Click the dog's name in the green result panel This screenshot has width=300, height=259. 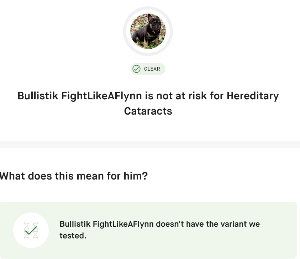pyautogui.click(x=107, y=224)
